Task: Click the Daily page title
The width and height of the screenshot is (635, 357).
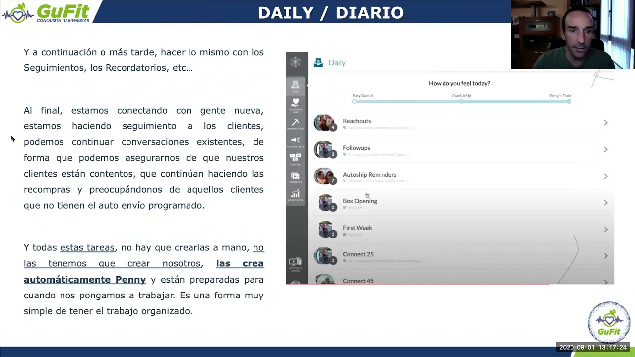Action: click(x=337, y=63)
